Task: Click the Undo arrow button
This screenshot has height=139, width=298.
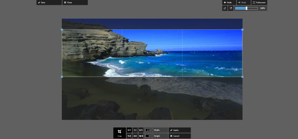Action: tap(229, 3)
